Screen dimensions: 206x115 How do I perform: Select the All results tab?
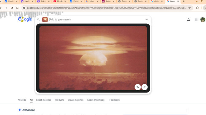(x=31, y=100)
